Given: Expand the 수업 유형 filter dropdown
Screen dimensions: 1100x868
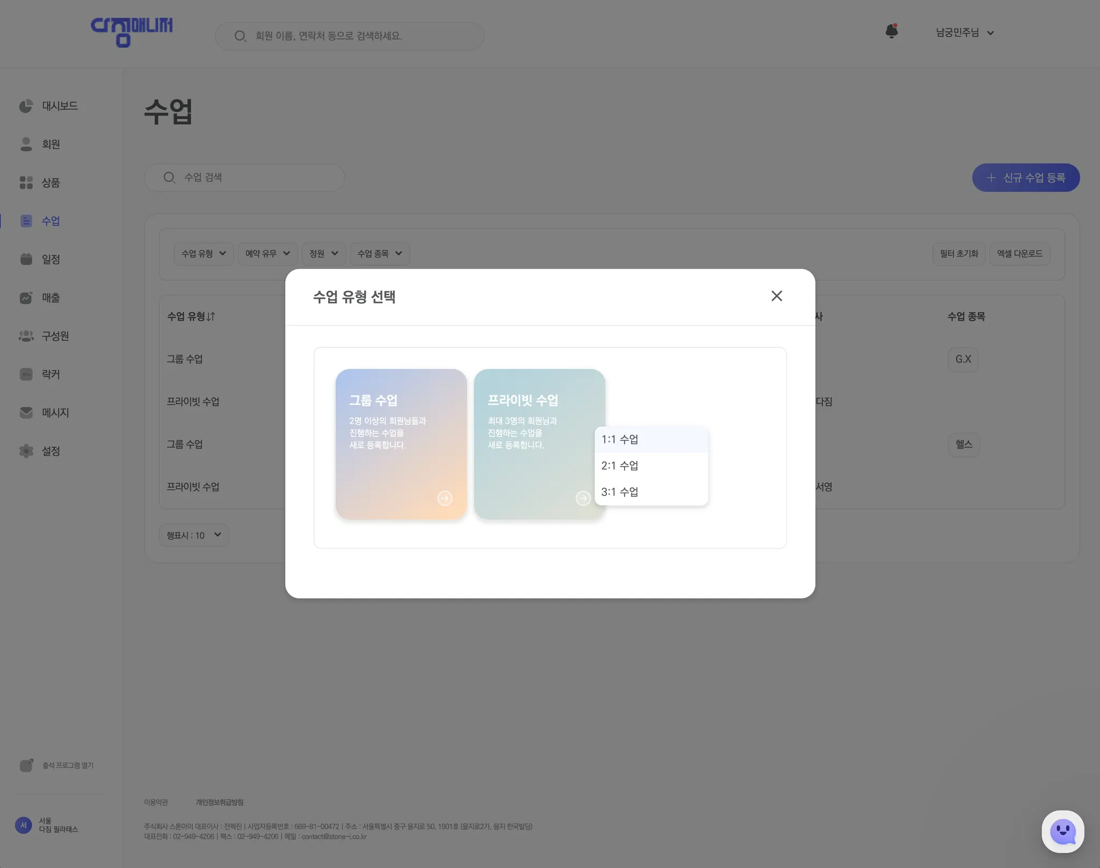Looking at the screenshot, I should click(x=204, y=254).
